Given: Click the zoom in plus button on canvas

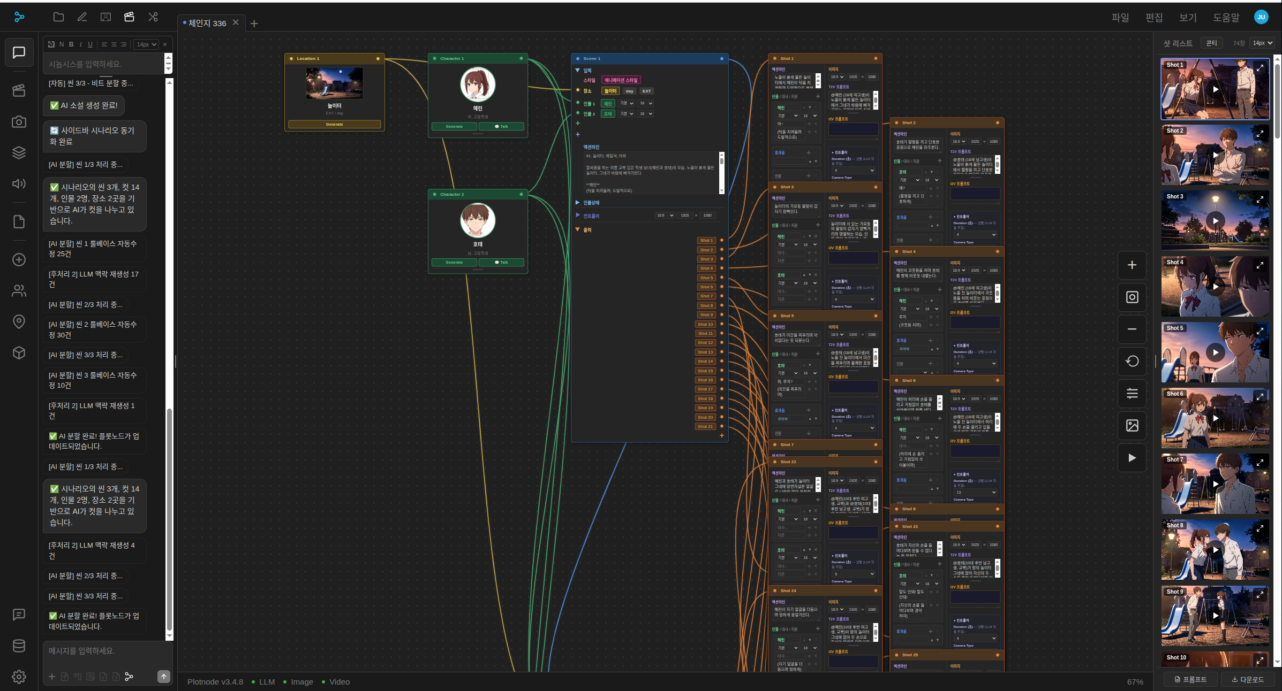Looking at the screenshot, I should tap(1132, 265).
